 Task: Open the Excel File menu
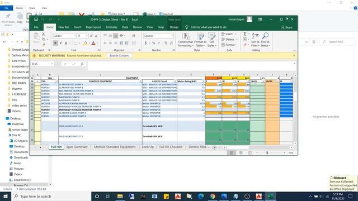[x=36, y=27]
